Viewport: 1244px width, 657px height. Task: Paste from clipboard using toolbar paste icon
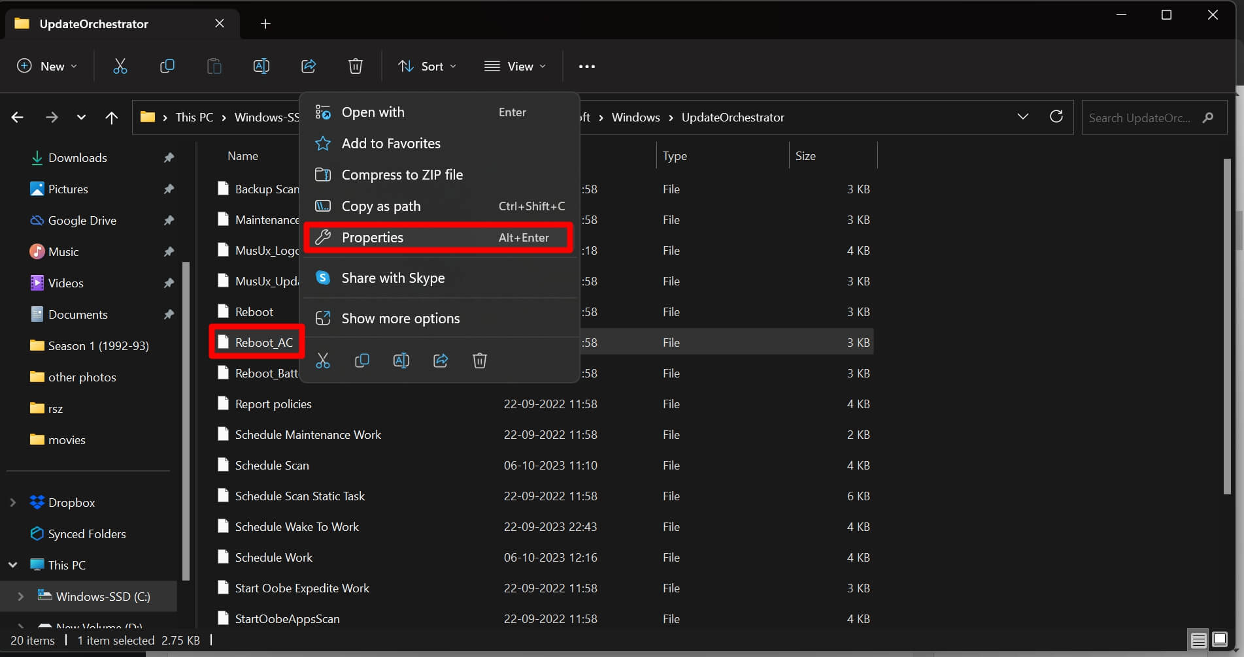tap(214, 66)
